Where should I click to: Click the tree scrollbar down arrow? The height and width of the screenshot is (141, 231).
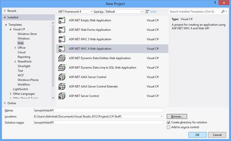pyautogui.click(x=53, y=98)
